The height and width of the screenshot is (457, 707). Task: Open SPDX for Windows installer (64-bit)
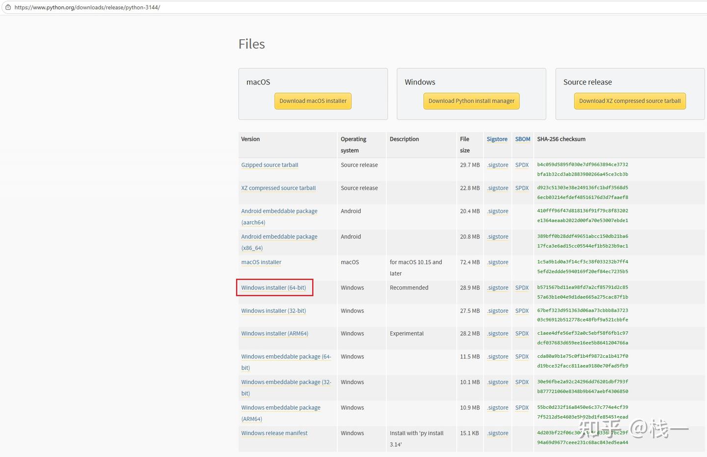coord(522,288)
